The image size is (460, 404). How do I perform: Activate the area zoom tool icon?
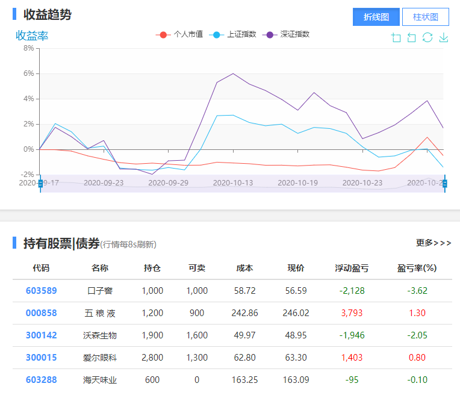[x=396, y=38]
